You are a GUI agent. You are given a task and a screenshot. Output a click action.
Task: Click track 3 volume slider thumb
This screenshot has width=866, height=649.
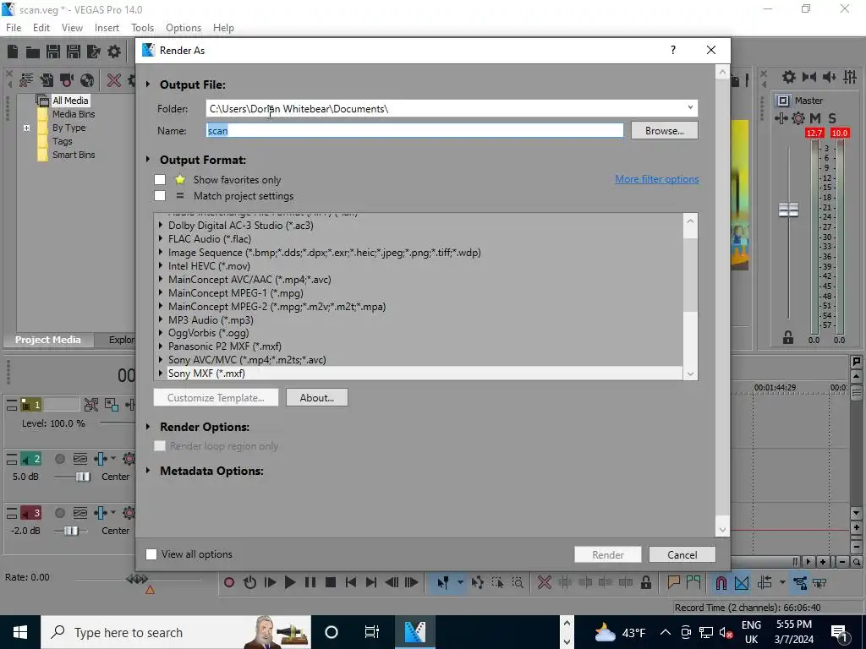(x=71, y=531)
